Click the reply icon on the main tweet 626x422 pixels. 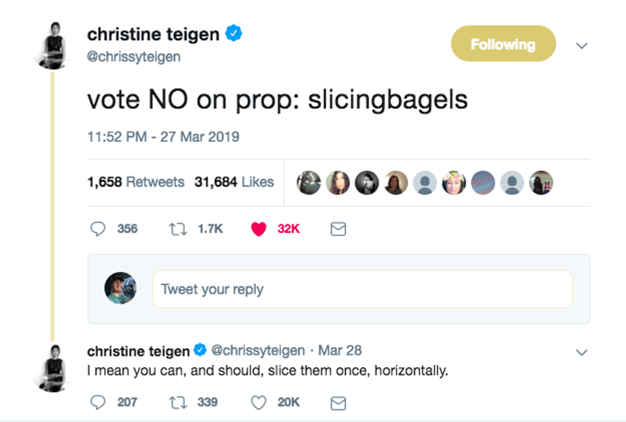pos(98,229)
